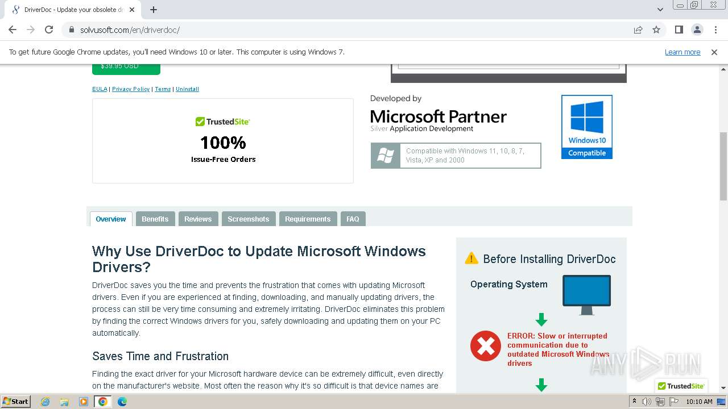Screen dimensions: 728x409
Task: Click the 'Why Use DriverDoc' heading
Action: [x=259, y=259]
